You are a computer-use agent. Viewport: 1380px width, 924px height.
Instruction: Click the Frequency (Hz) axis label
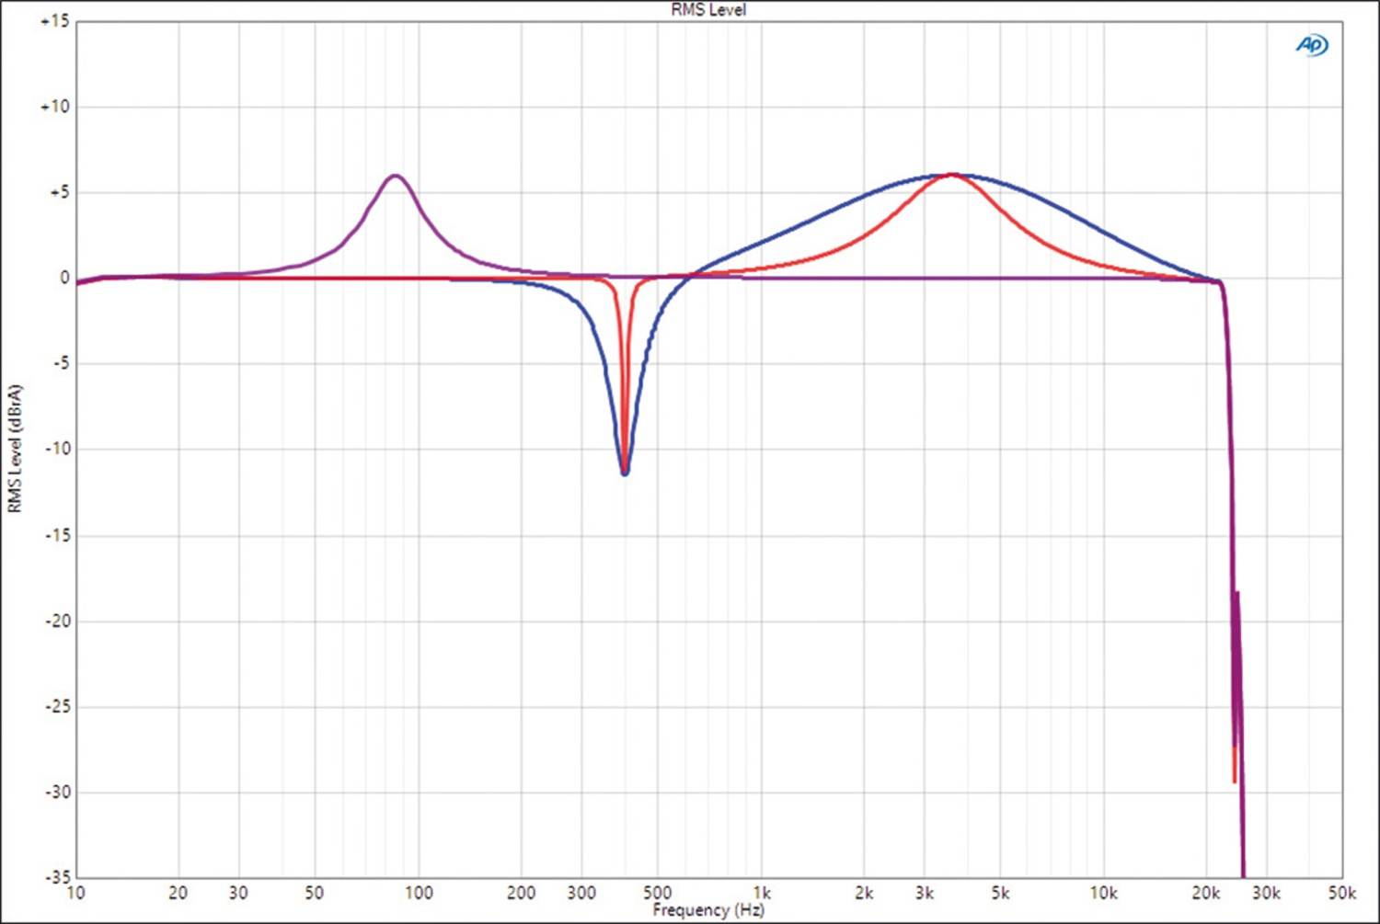pos(708,910)
